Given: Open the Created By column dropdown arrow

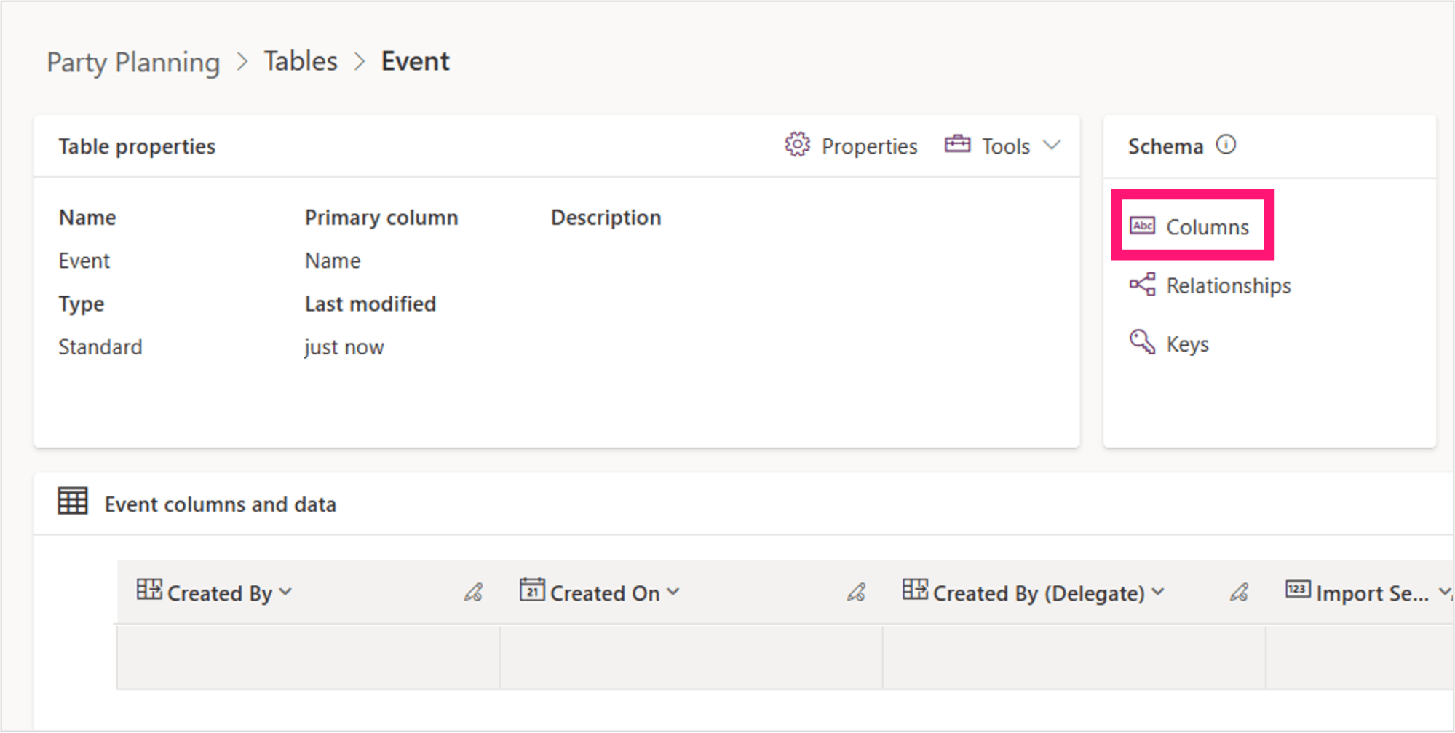Looking at the screenshot, I should [285, 593].
